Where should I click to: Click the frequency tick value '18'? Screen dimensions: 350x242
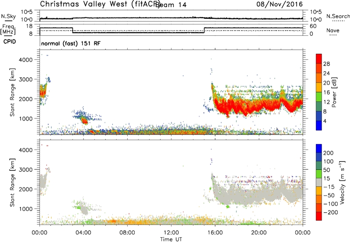click(29, 26)
